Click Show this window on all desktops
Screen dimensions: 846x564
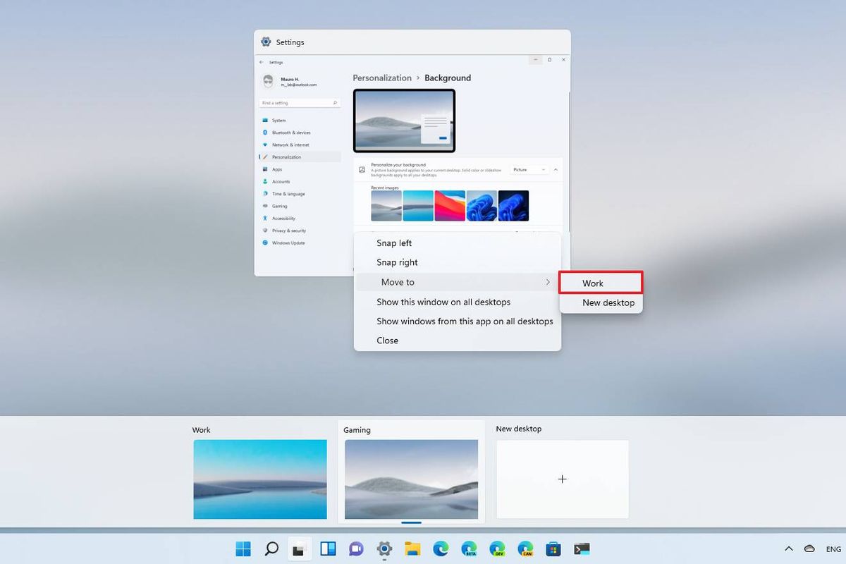point(443,302)
